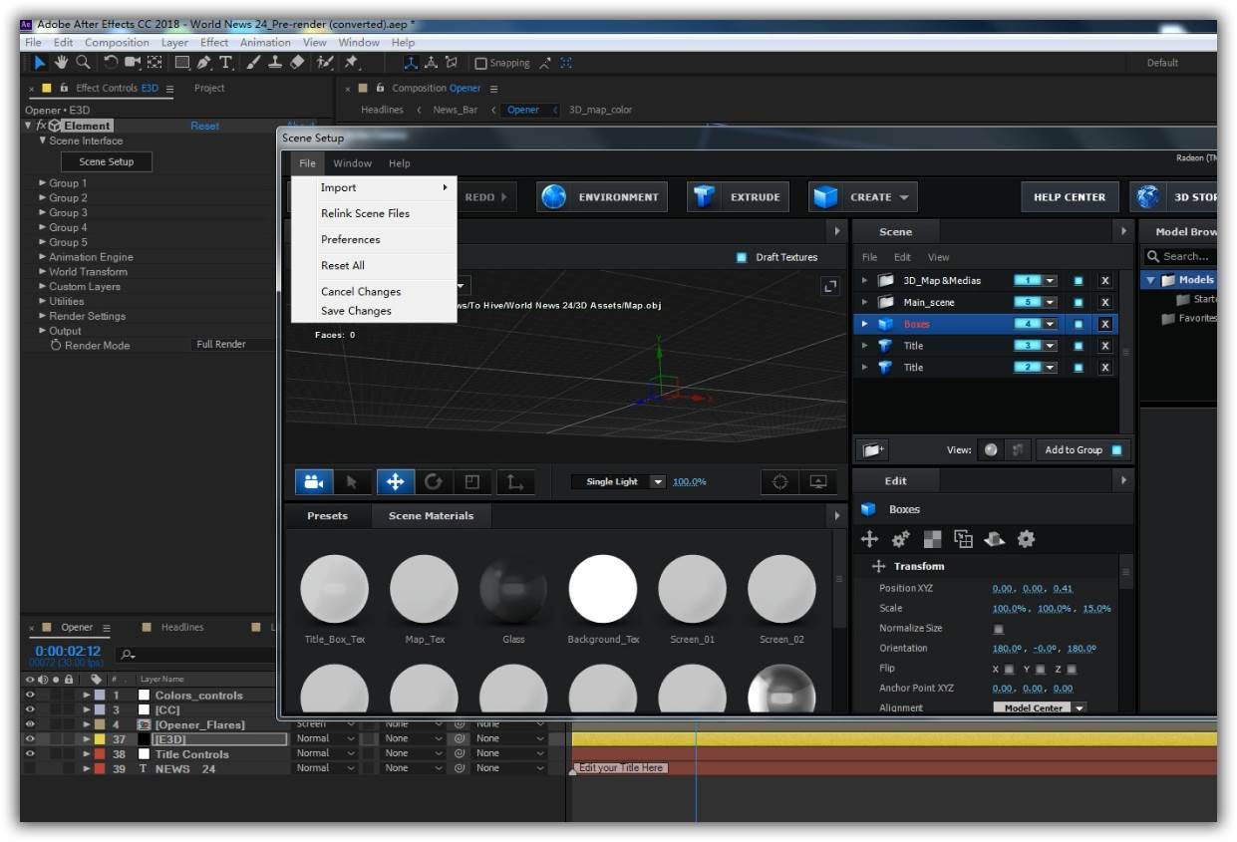1237x842 pixels.
Task: Expand the Animation Engine property group
Action: [x=43, y=257]
